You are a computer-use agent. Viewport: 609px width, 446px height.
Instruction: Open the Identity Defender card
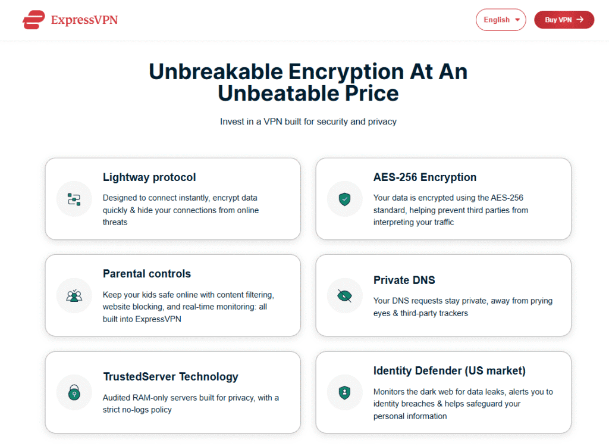tap(443, 392)
